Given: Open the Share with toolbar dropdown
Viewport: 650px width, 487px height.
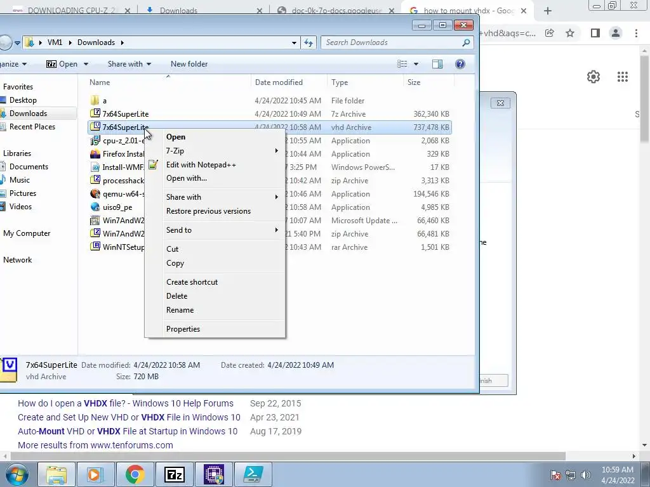Looking at the screenshot, I should coord(129,64).
